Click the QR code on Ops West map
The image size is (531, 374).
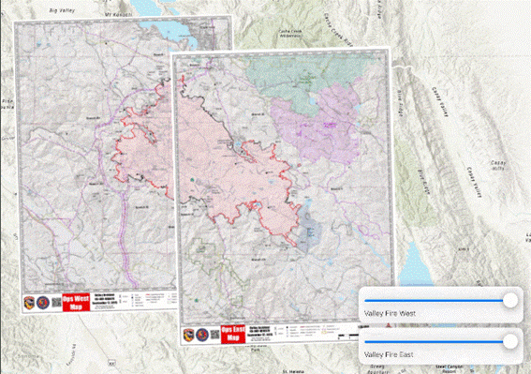pos(56,303)
